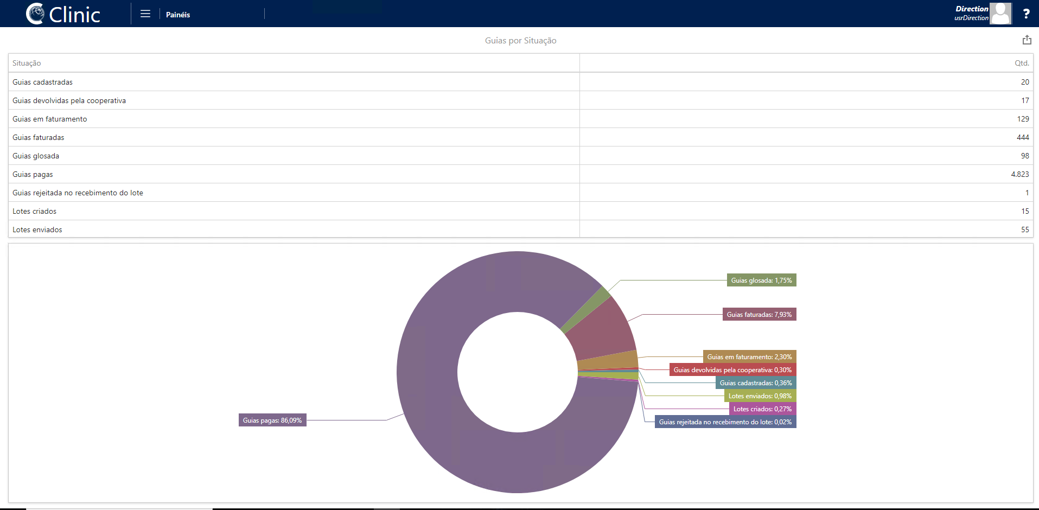Select the Lotes criados table row

520,211
